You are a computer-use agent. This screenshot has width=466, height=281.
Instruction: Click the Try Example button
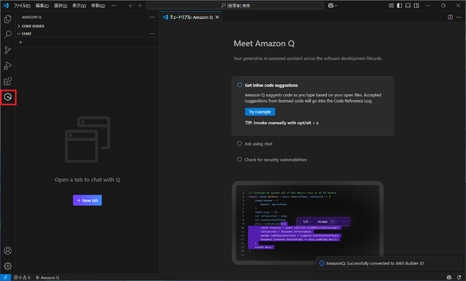260,112
